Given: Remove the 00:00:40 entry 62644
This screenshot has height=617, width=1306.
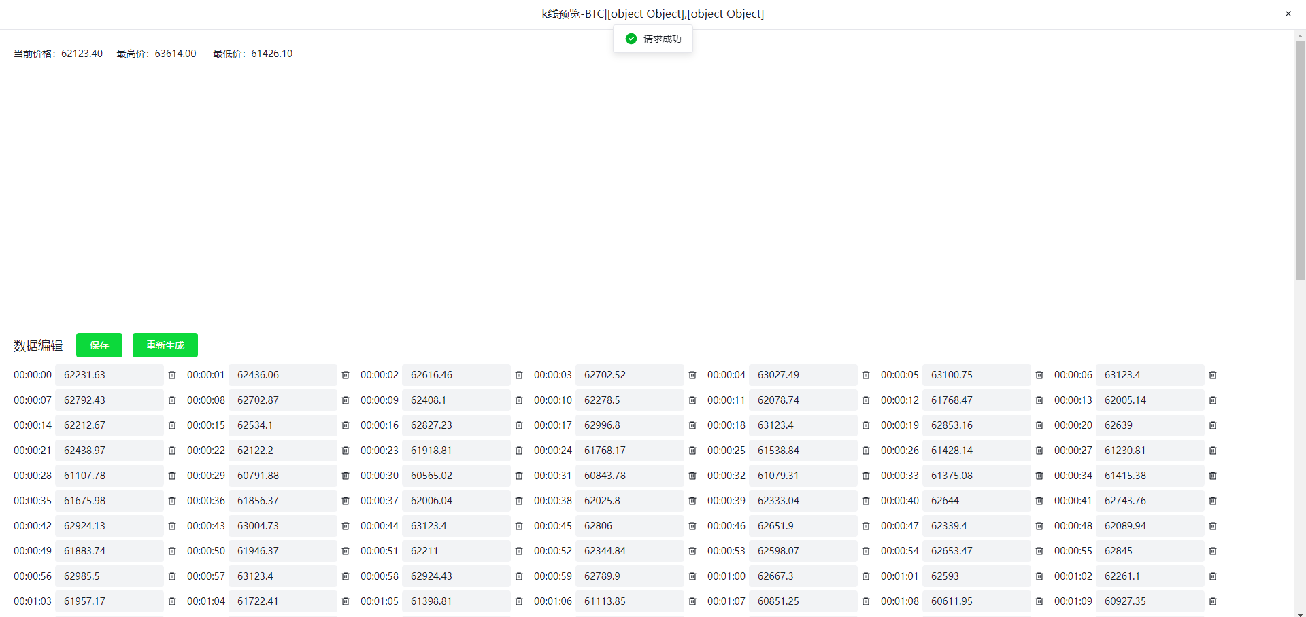Looking at the screenshot, I should click(1039, 501).
